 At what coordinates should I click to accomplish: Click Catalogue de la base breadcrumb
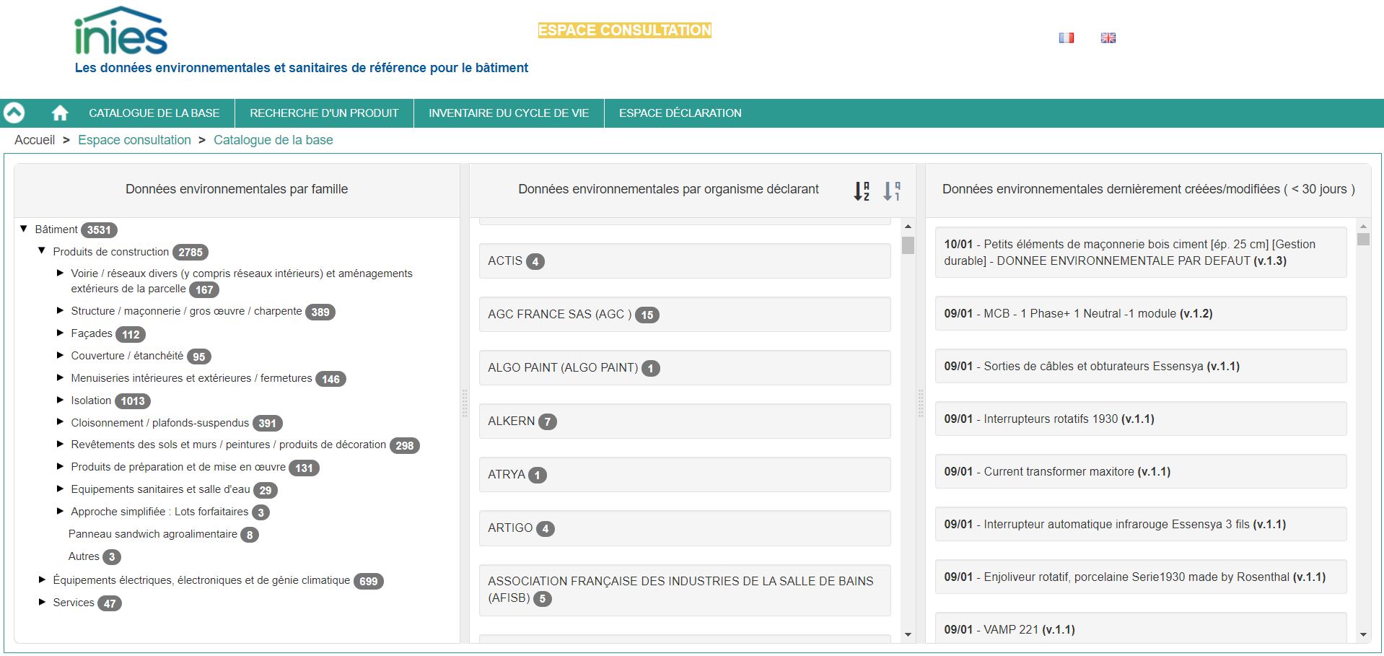click(273, 140)
